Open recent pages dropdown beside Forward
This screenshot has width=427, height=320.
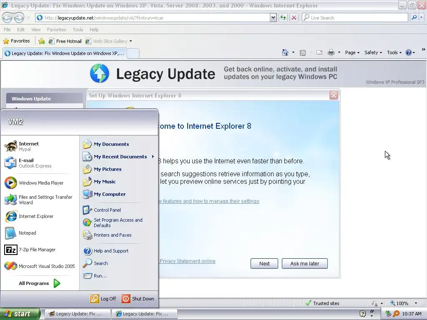tap(28, 18)
